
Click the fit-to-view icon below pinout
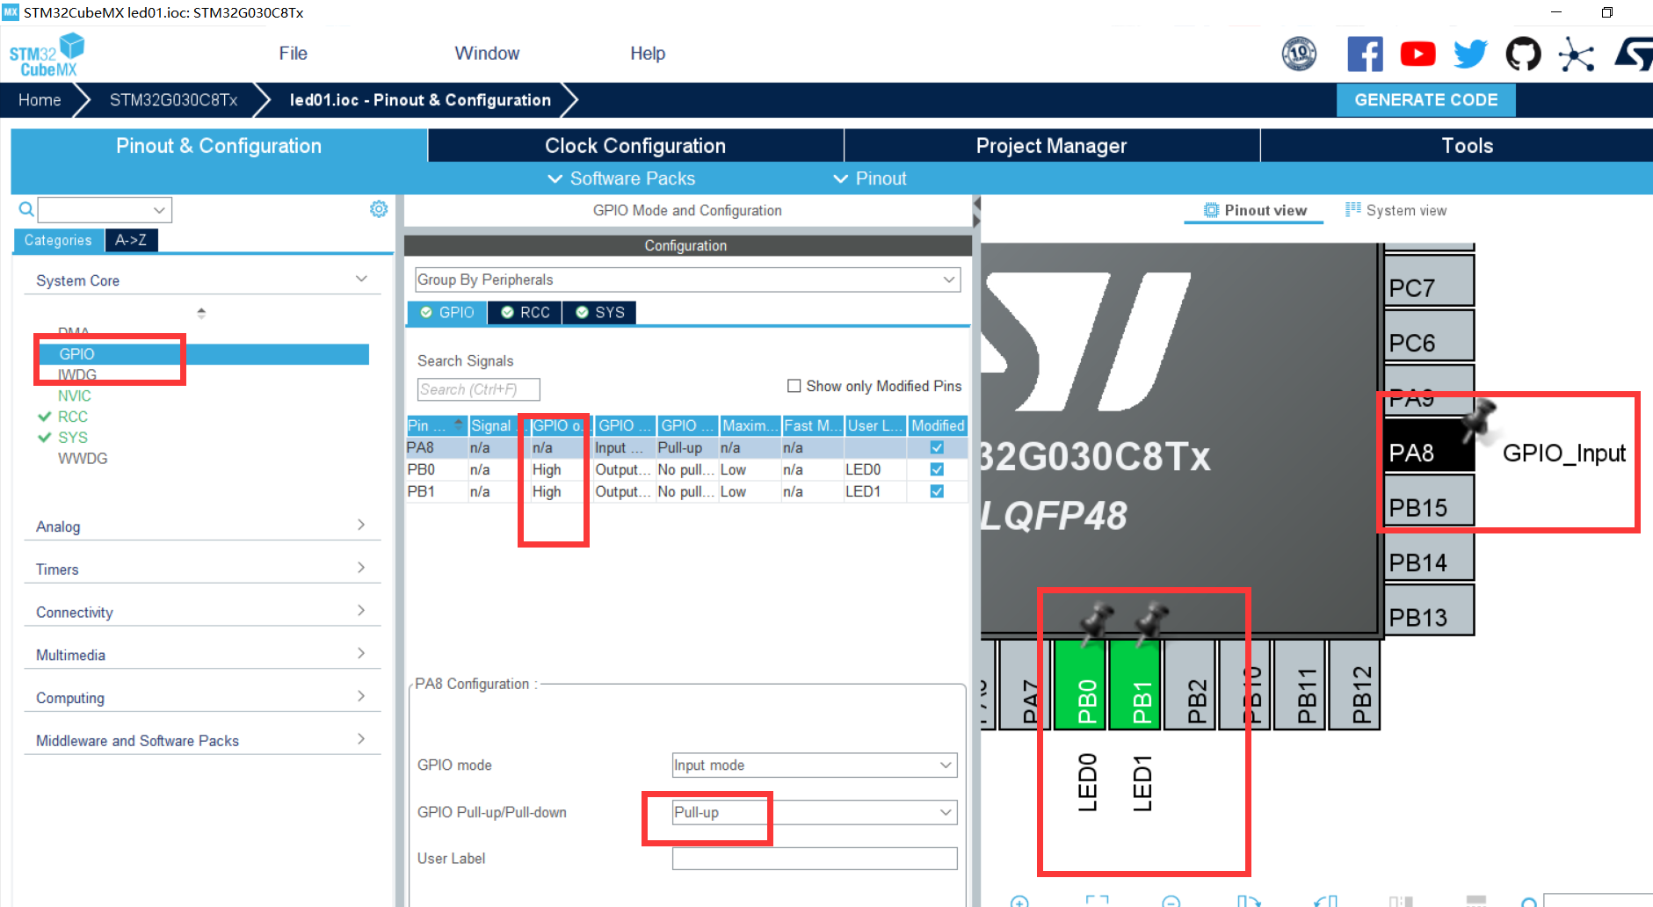click(1097, 902)
